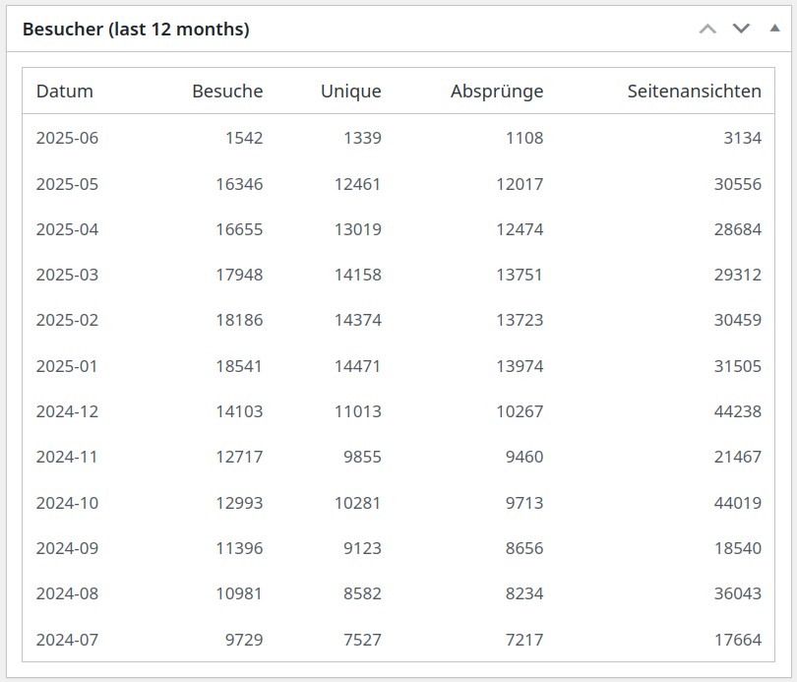Click the Besuche column header
The height and width of the screenshot is (682, 797).
click(x=227, y=91)
